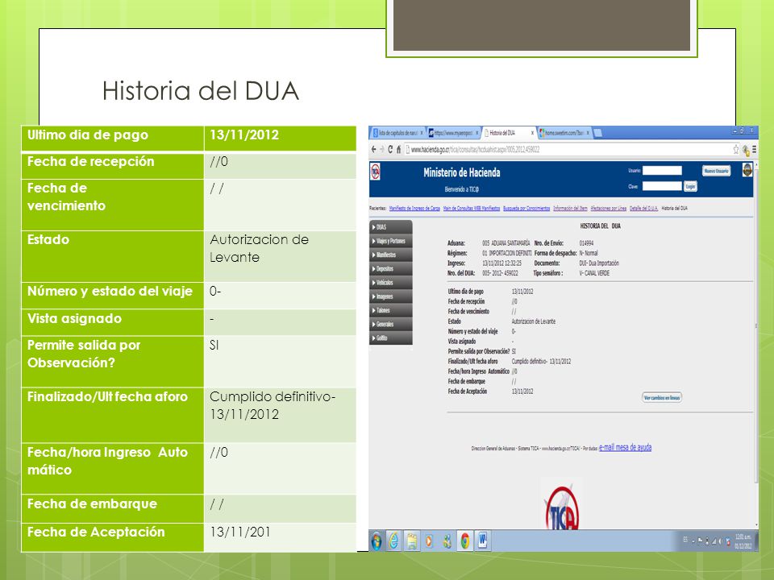Click the extension icon next to bookmark star

(745, 150)
